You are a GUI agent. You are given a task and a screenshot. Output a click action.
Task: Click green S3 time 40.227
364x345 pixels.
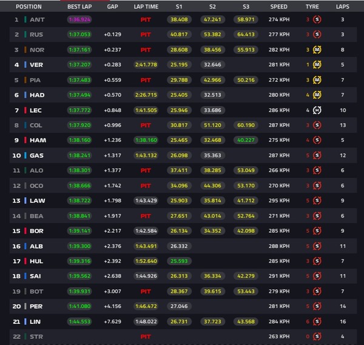tap(246, 140)
